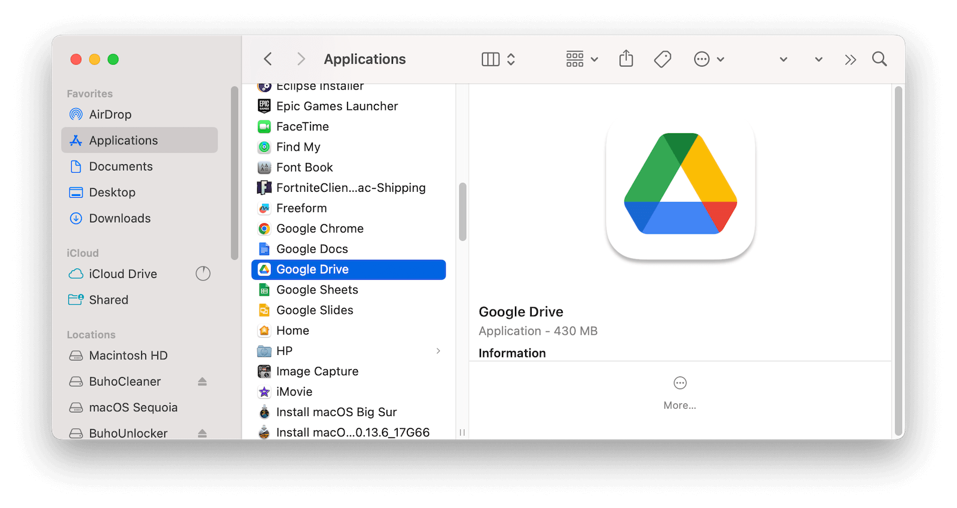Click the Google Chrome icon

point(264,228)
